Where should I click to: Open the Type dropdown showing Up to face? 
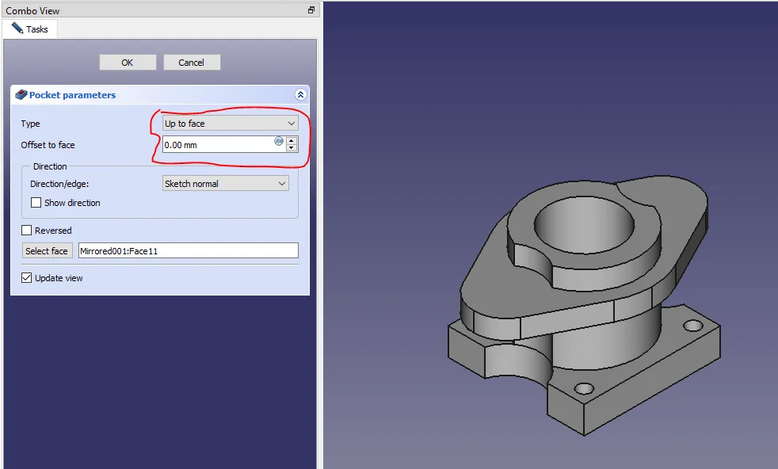click(x=230, y=124)
